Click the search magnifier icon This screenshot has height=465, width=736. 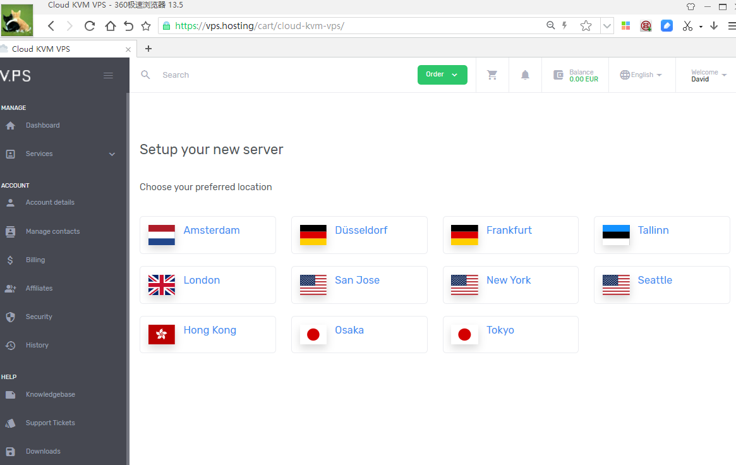(145, 75)
